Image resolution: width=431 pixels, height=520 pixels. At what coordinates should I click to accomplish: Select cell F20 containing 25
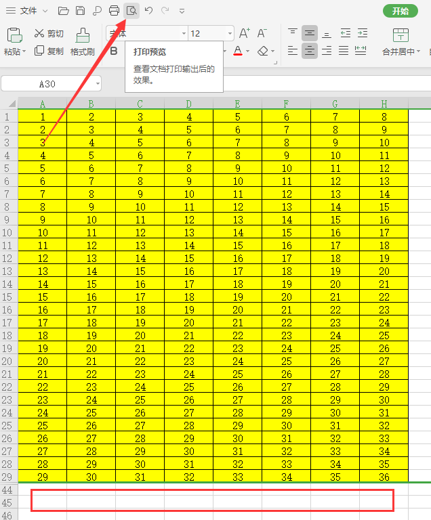click(287, 361)
